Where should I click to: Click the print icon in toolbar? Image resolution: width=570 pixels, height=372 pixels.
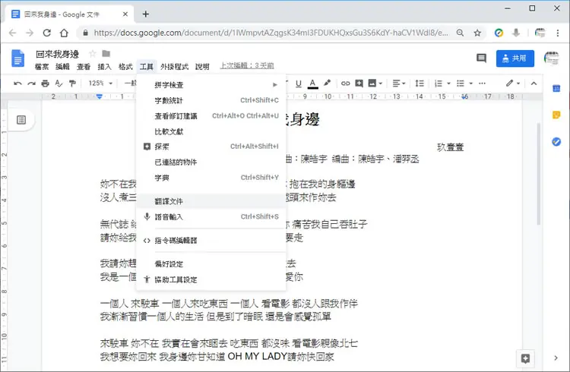click(45, 84)
